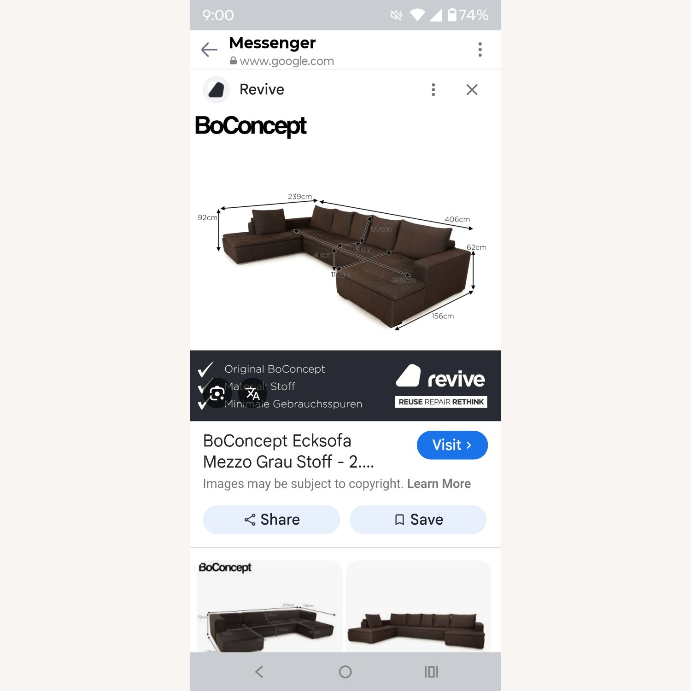This screenshot has width=691, height=691.
Task: Open three-dot options next to Revive
Action: point(433,90)
